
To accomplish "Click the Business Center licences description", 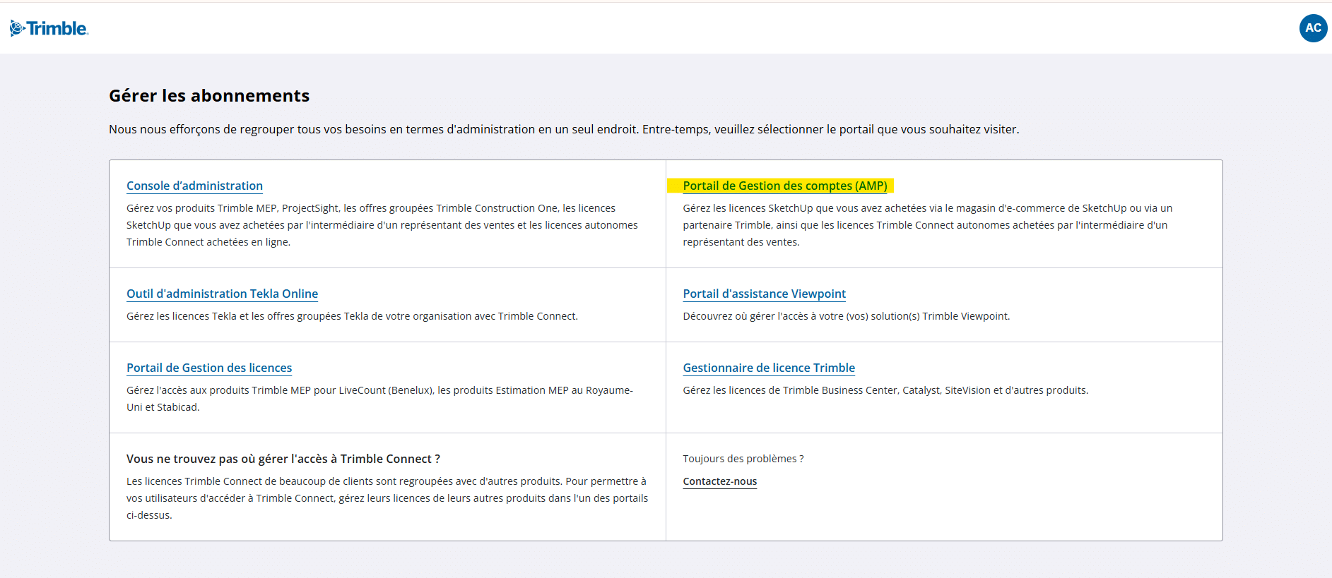I will (885, 390).
